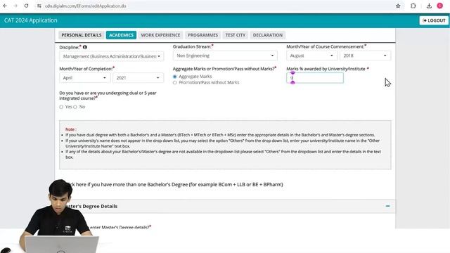Click the browser forward arrow

[15, 6]
